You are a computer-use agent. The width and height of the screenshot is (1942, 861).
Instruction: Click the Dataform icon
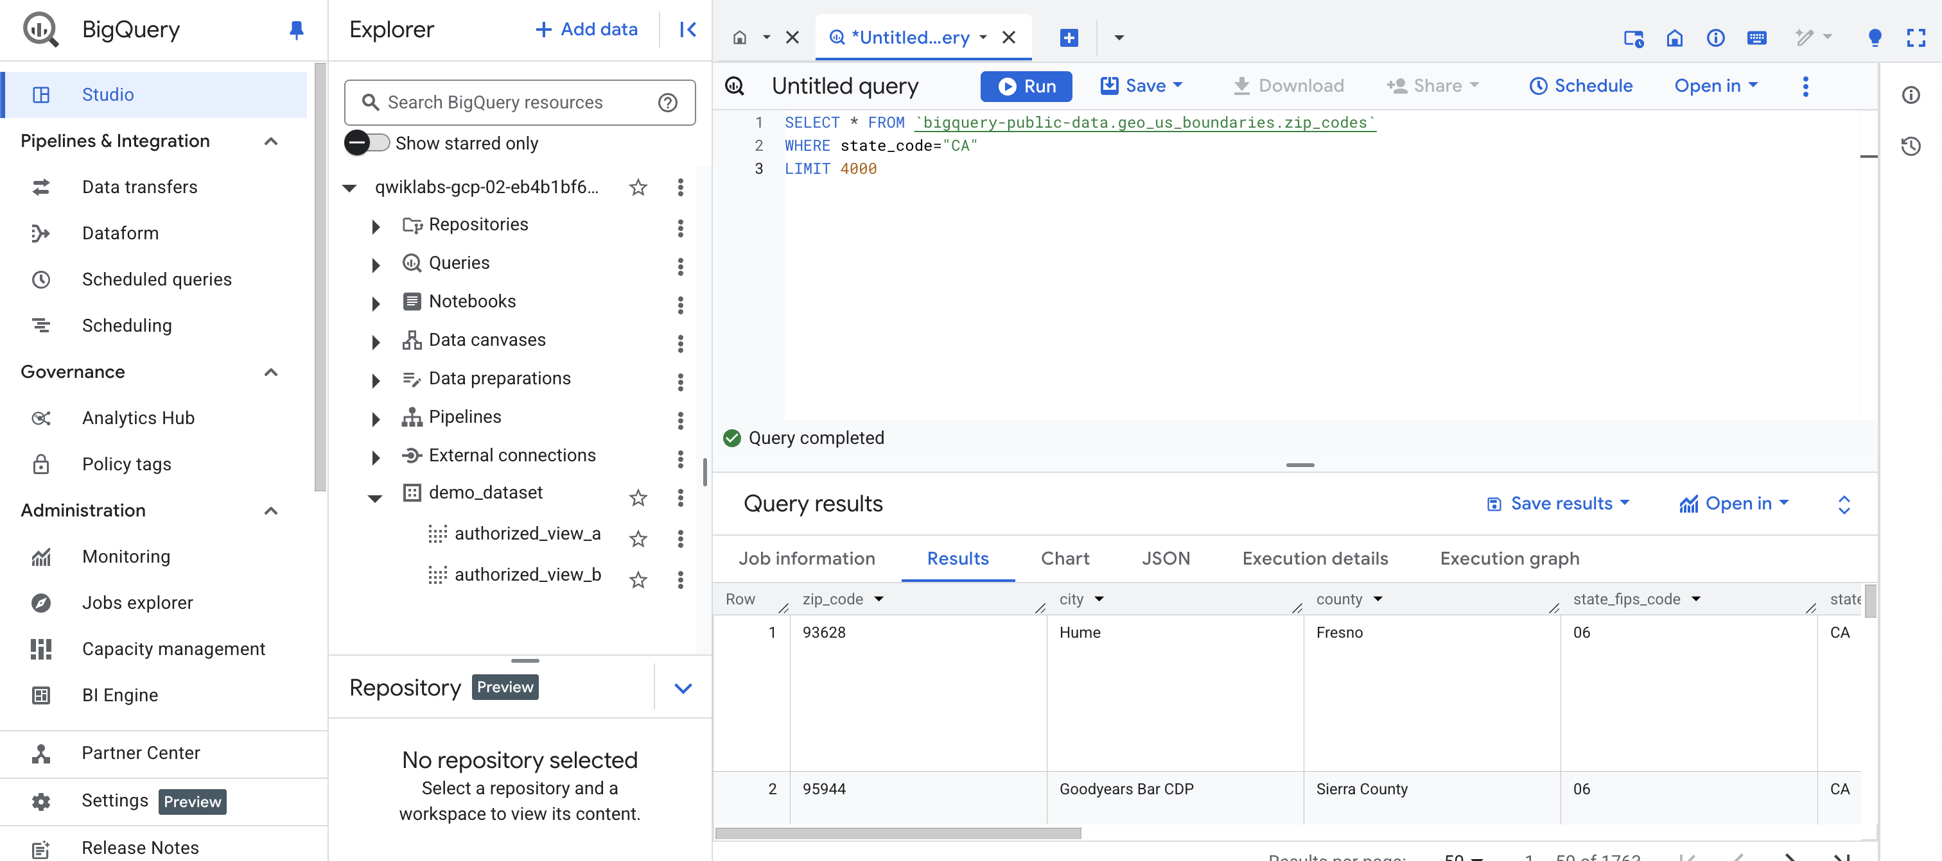[x=40, y=234]
